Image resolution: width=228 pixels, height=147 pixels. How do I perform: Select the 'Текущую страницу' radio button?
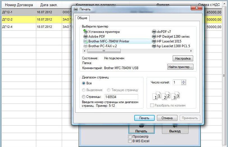pos(109,90)
